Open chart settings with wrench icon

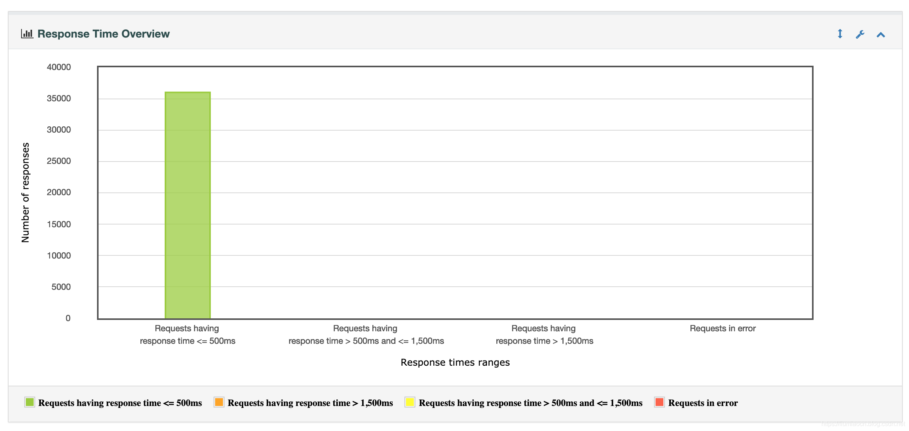[860, 34]
